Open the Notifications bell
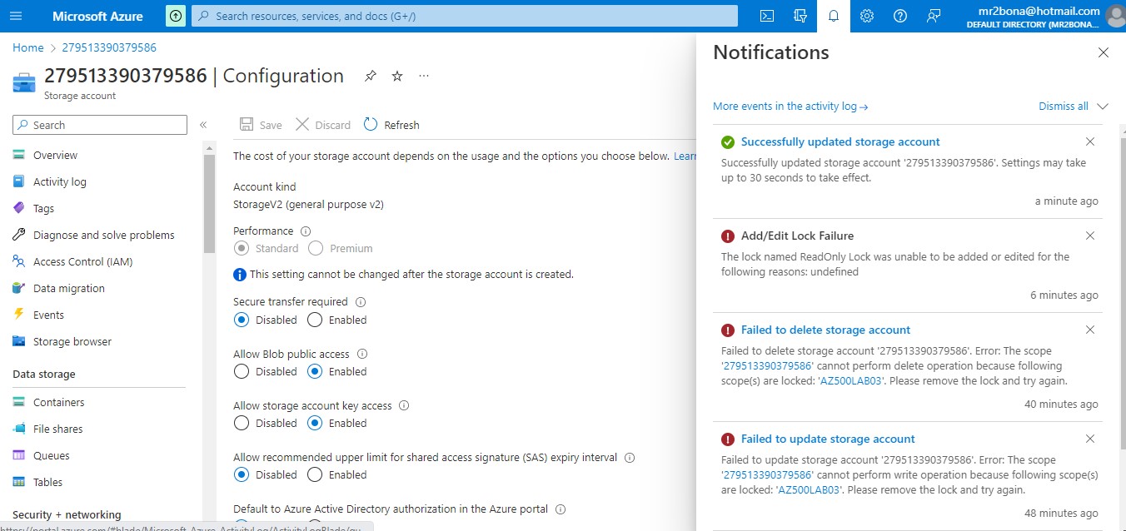 tap(833, 16)
